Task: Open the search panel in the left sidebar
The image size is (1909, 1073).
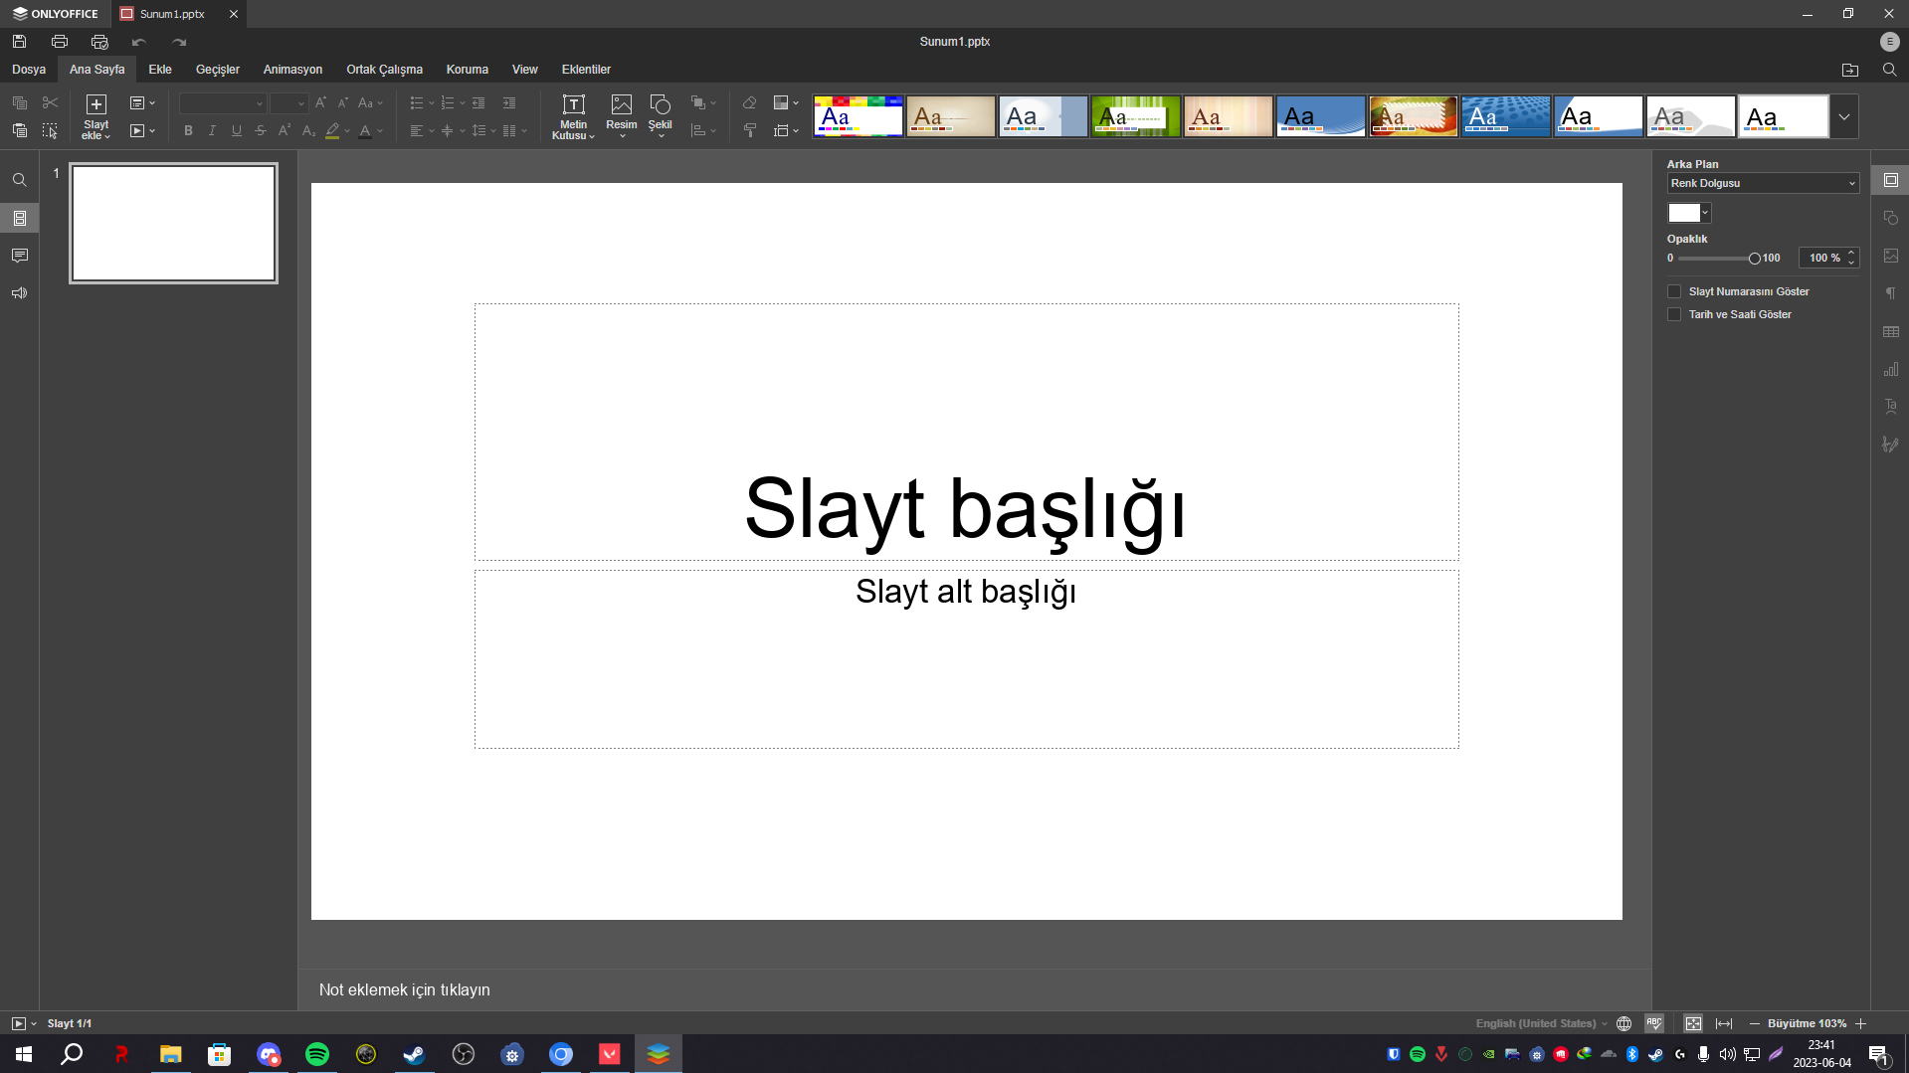Action: [x=19, y=180]
